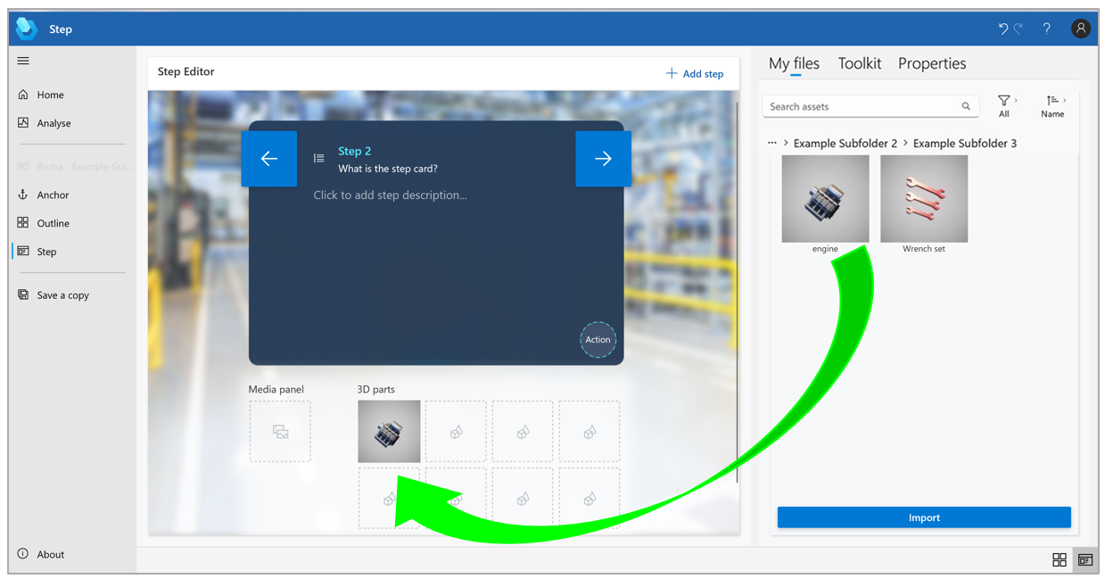Click the Analyse chart icon

[x=23, y=123]
